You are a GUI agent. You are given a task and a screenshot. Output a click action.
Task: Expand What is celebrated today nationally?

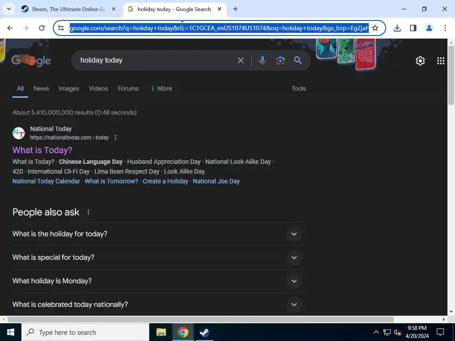157,305
